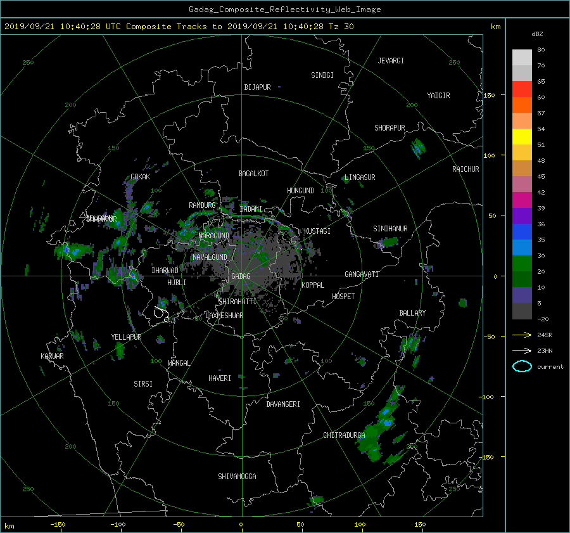Click the SHIRAHATTI label
Viewport: 570px width, 533px height.
point(237,302)
